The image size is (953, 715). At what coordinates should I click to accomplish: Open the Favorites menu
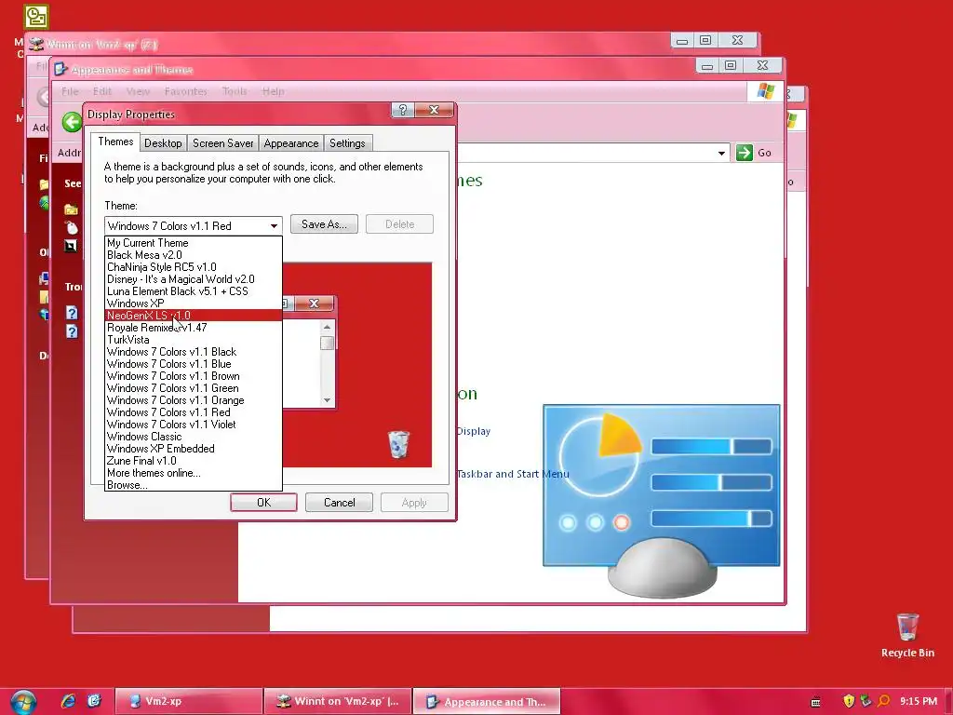tap(186, 91)
